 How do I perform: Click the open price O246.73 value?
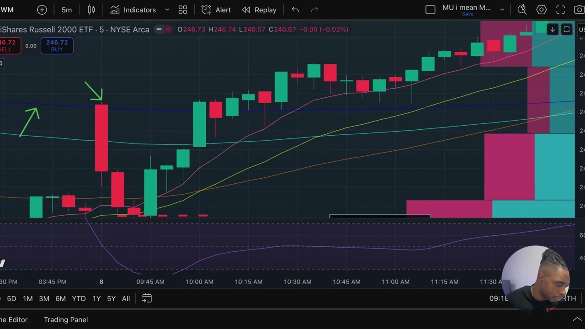point(191,29)
